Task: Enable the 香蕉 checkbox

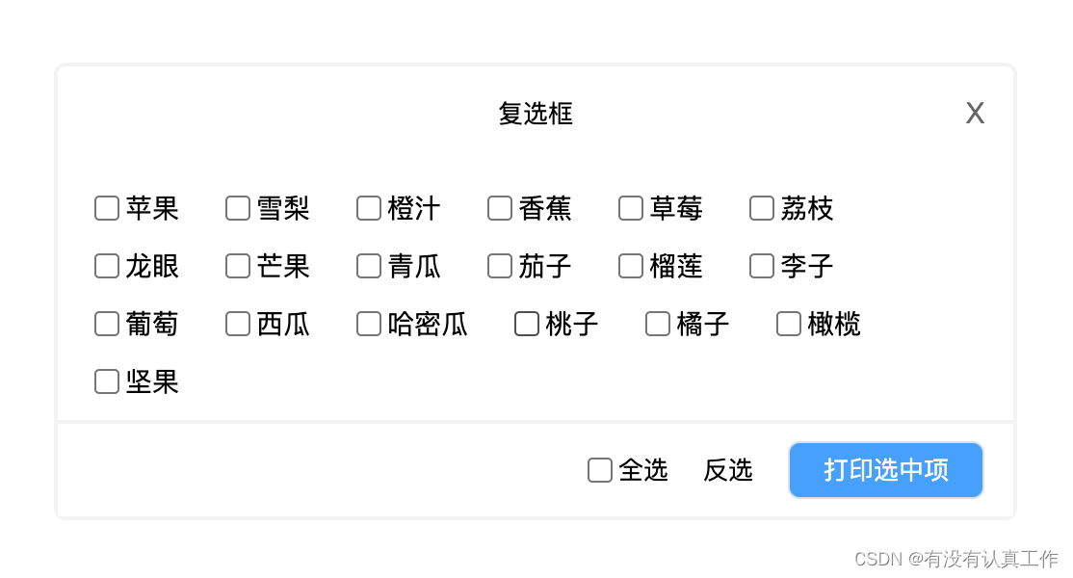Action: click(499, 208)
